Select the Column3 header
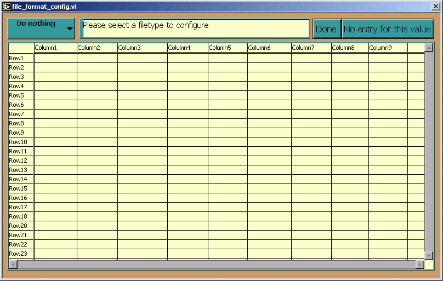The image size is (443, 281). 143,48
